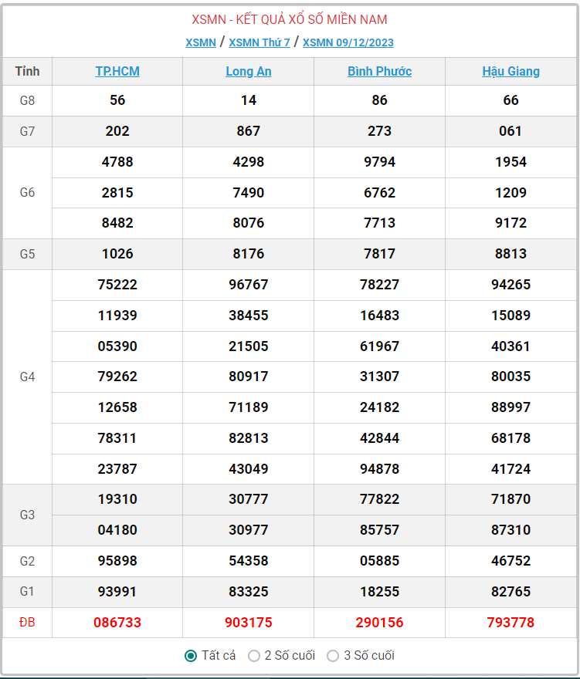Open the TP.HCM province link

[x=117, y=72]
